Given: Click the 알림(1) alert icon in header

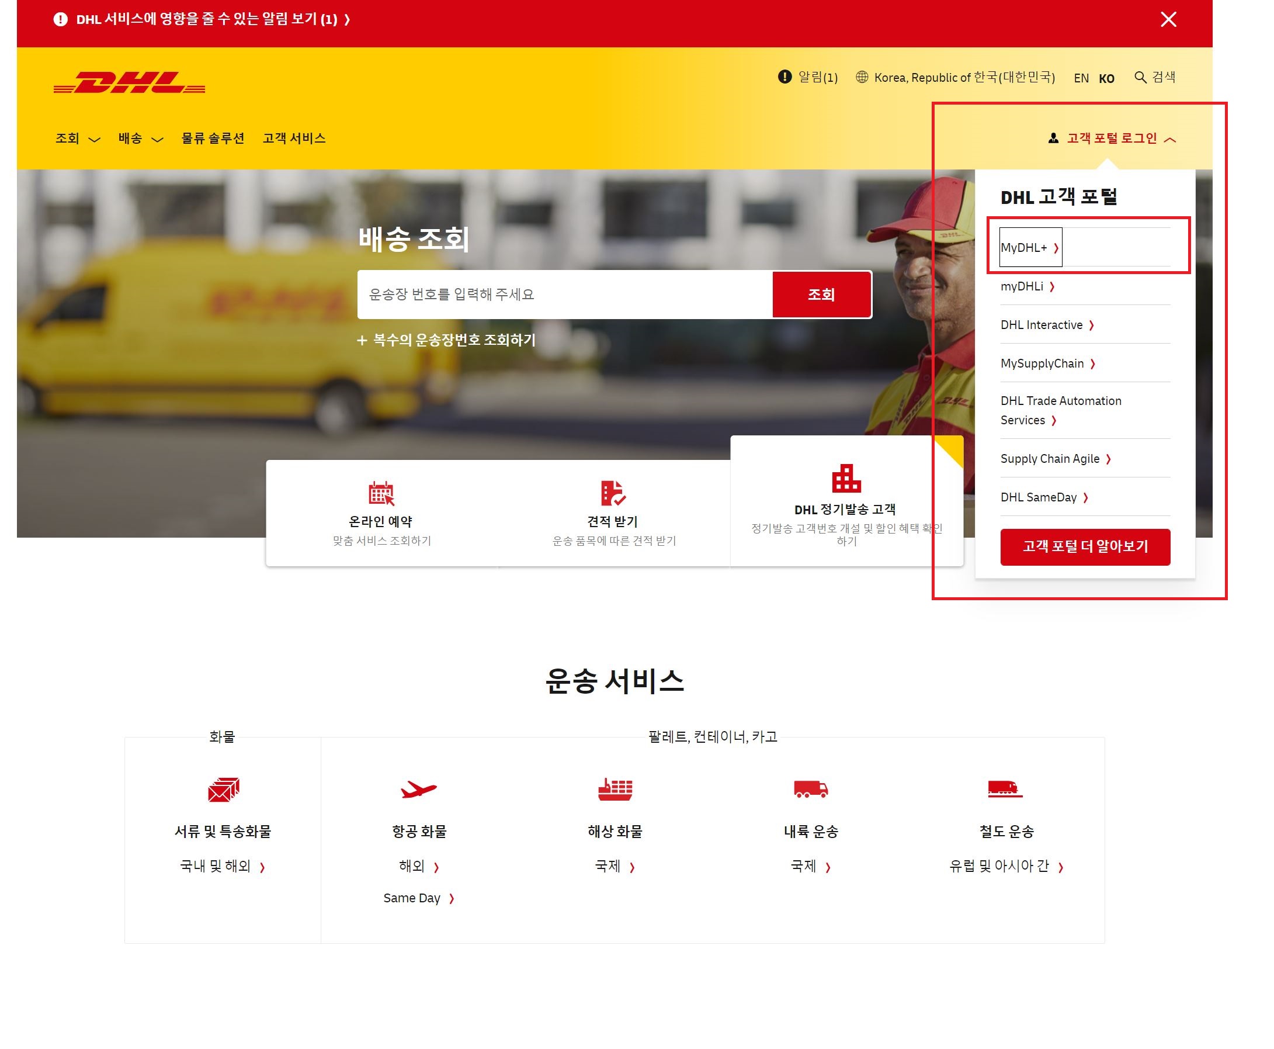Looking at the screenshot, I should (x=784, y=77).
